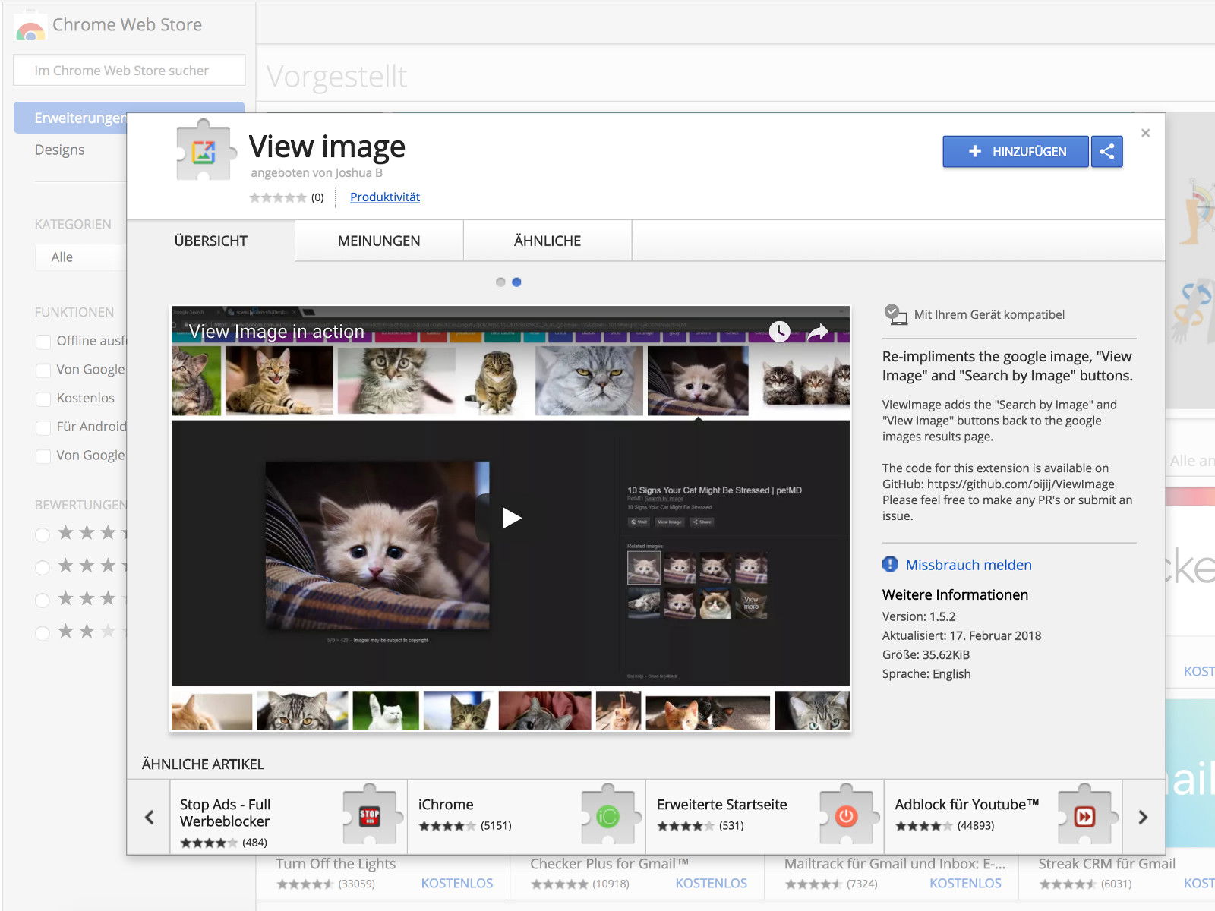Select the top star rating radio button

[x=43, y=534]
